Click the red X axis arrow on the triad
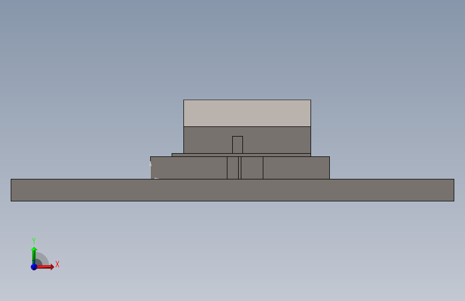The height and width of the screenshot is (301, 465). (x=46, y=267)
